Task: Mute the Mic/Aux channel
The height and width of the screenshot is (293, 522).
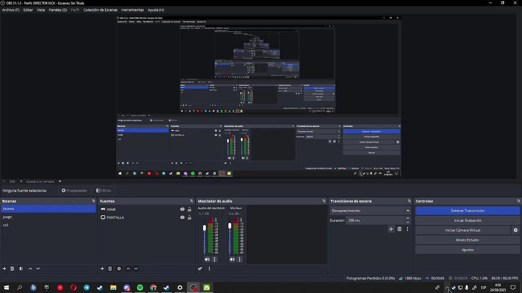Action: [x=232, y=259]
